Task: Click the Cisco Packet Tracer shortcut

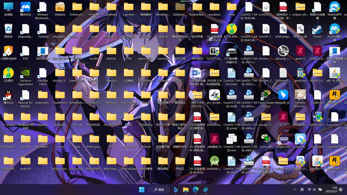Action: click(266, 99)
